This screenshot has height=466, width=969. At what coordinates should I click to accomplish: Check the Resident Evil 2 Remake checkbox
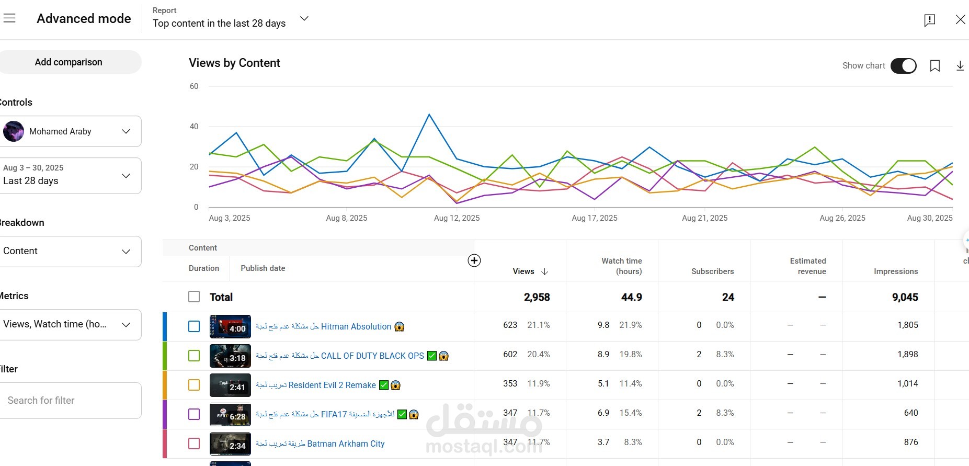[194, 385]
